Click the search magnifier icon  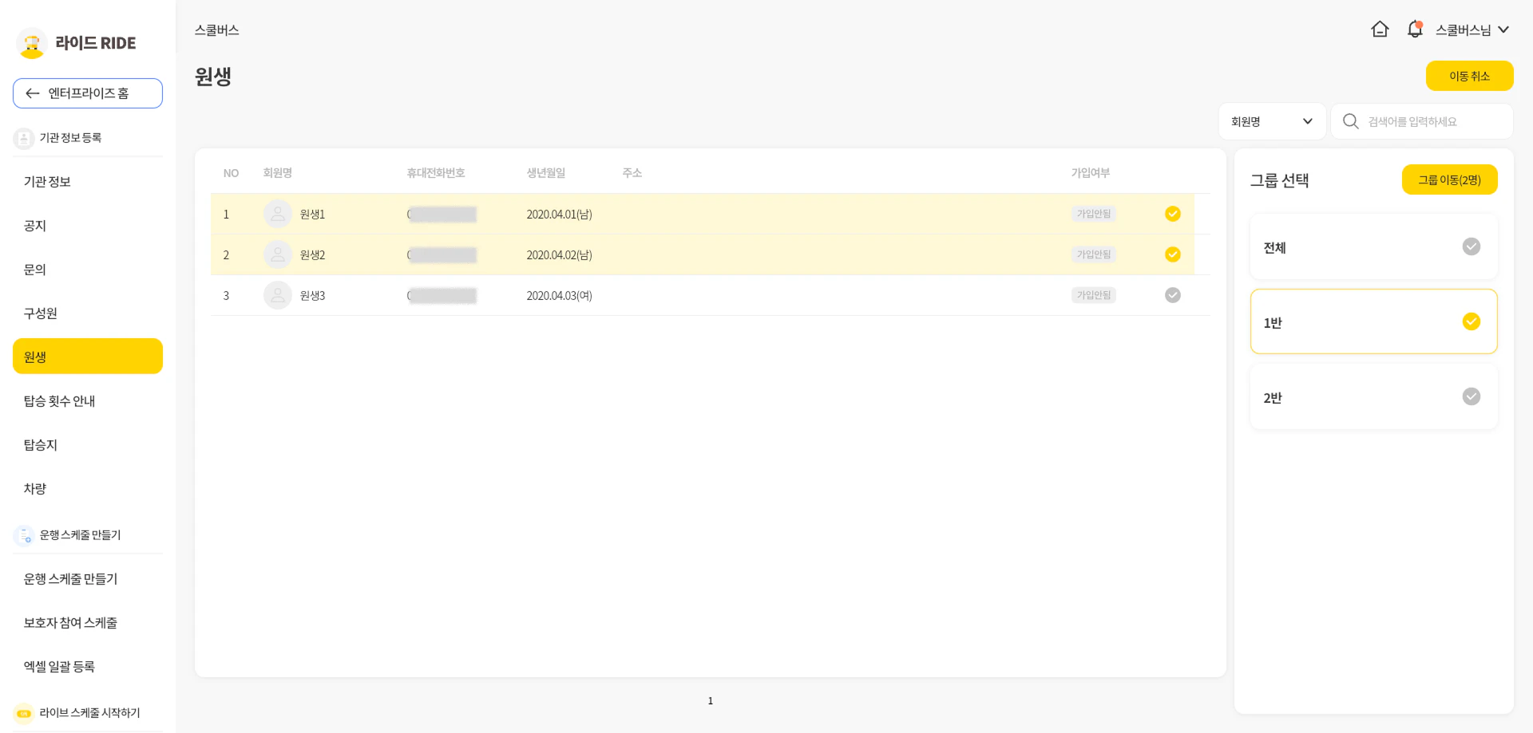point(1350,121)
